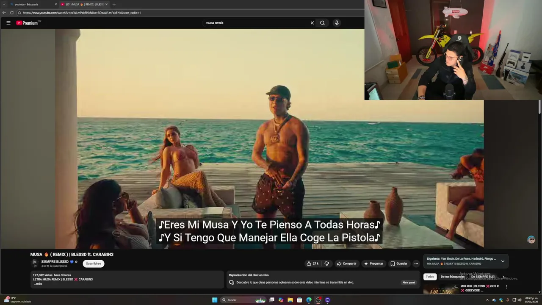Expand the Siguiente mix playlist chevron

[503, 261]
